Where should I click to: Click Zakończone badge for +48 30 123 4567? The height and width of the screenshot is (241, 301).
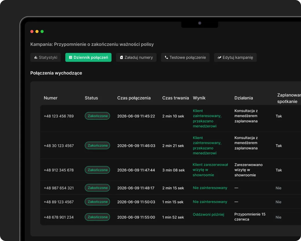coord(97,145)
